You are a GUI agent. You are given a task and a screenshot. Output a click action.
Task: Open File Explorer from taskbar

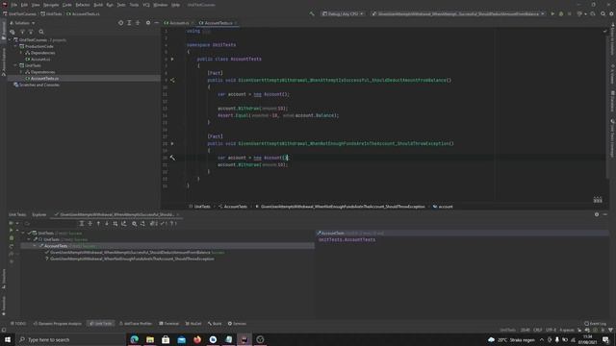coord(150,339)
